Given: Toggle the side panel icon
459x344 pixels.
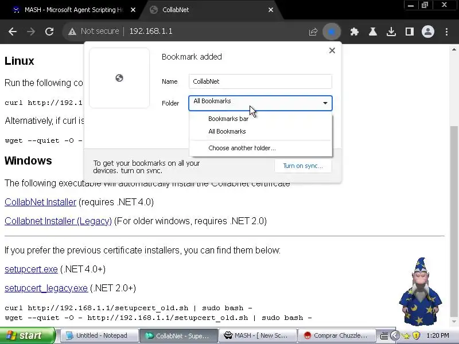Looking at the screenshot, I should click(410, 32).
